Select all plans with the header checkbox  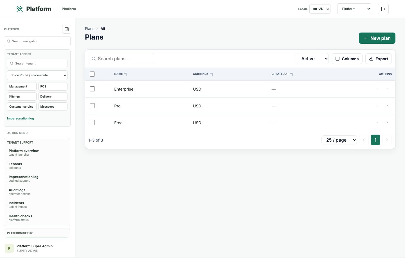point(92,74)
